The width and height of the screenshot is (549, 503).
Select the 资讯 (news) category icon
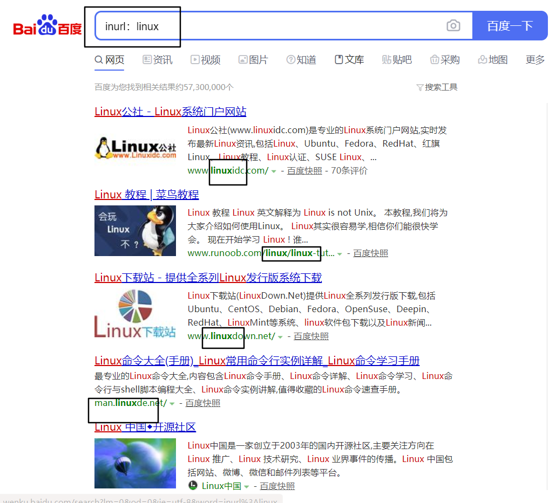pos(146,60)
